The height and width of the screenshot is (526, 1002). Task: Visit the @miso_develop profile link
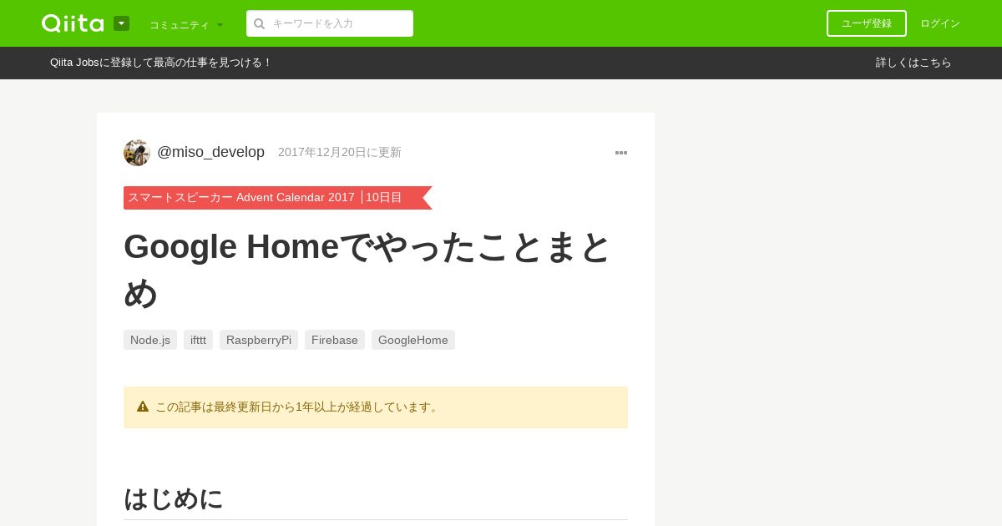click(x=210, y=152)
